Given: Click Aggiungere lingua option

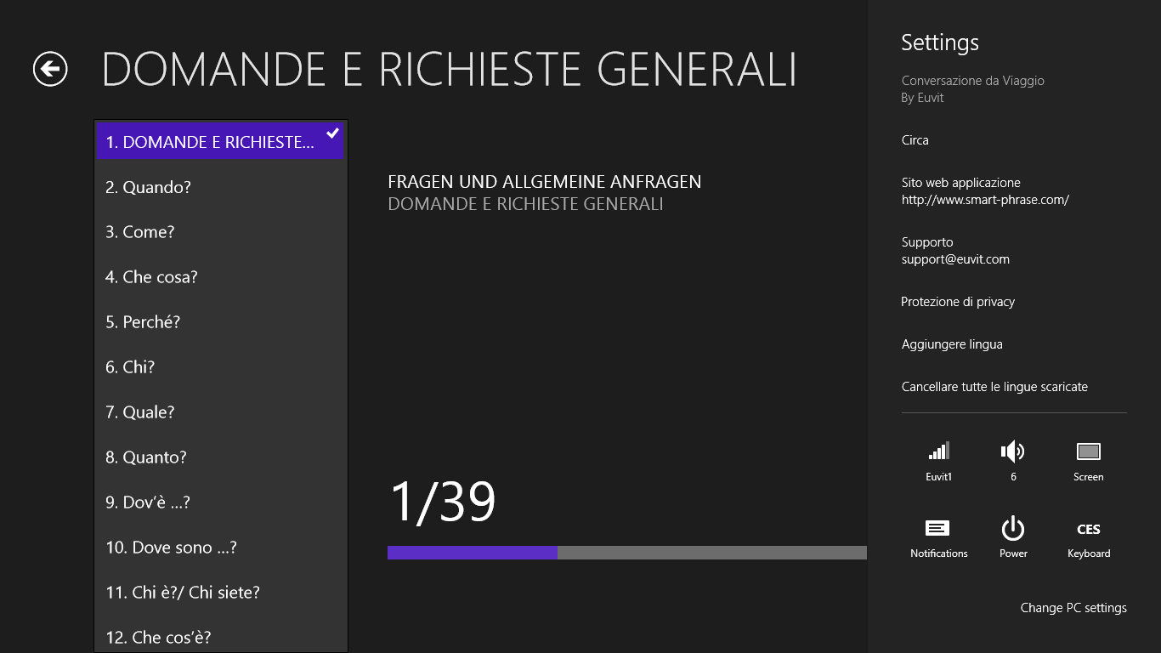Looking at the screenshot, I should pos(952,344).
